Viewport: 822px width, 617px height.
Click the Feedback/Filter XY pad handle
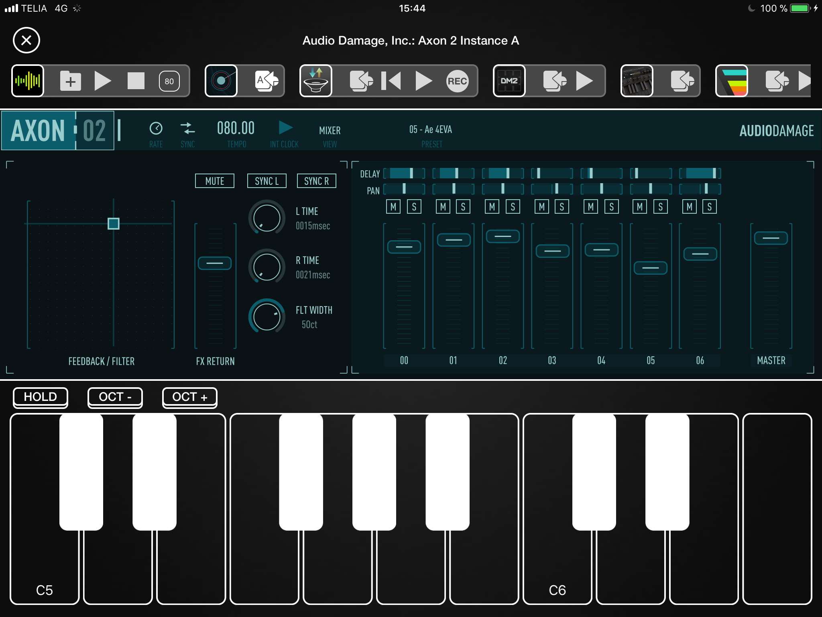coord(114,224)
